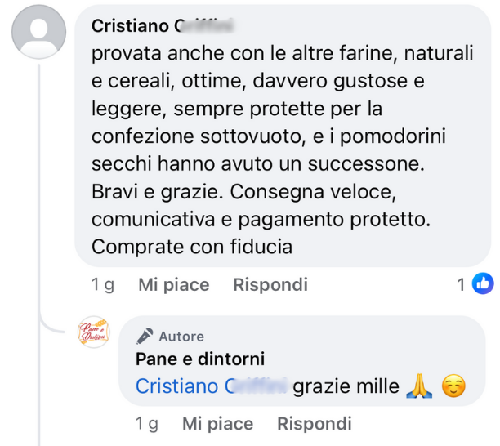Screen dimensions: 500x446
Task: Click the 1 g timestamp under the reply
Action: (147, 423)
